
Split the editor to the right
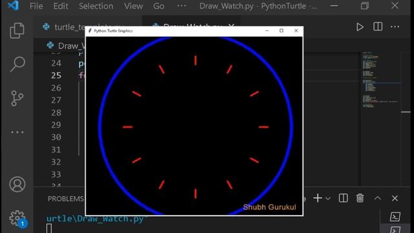pyautogui.click(x=378, y=27)
